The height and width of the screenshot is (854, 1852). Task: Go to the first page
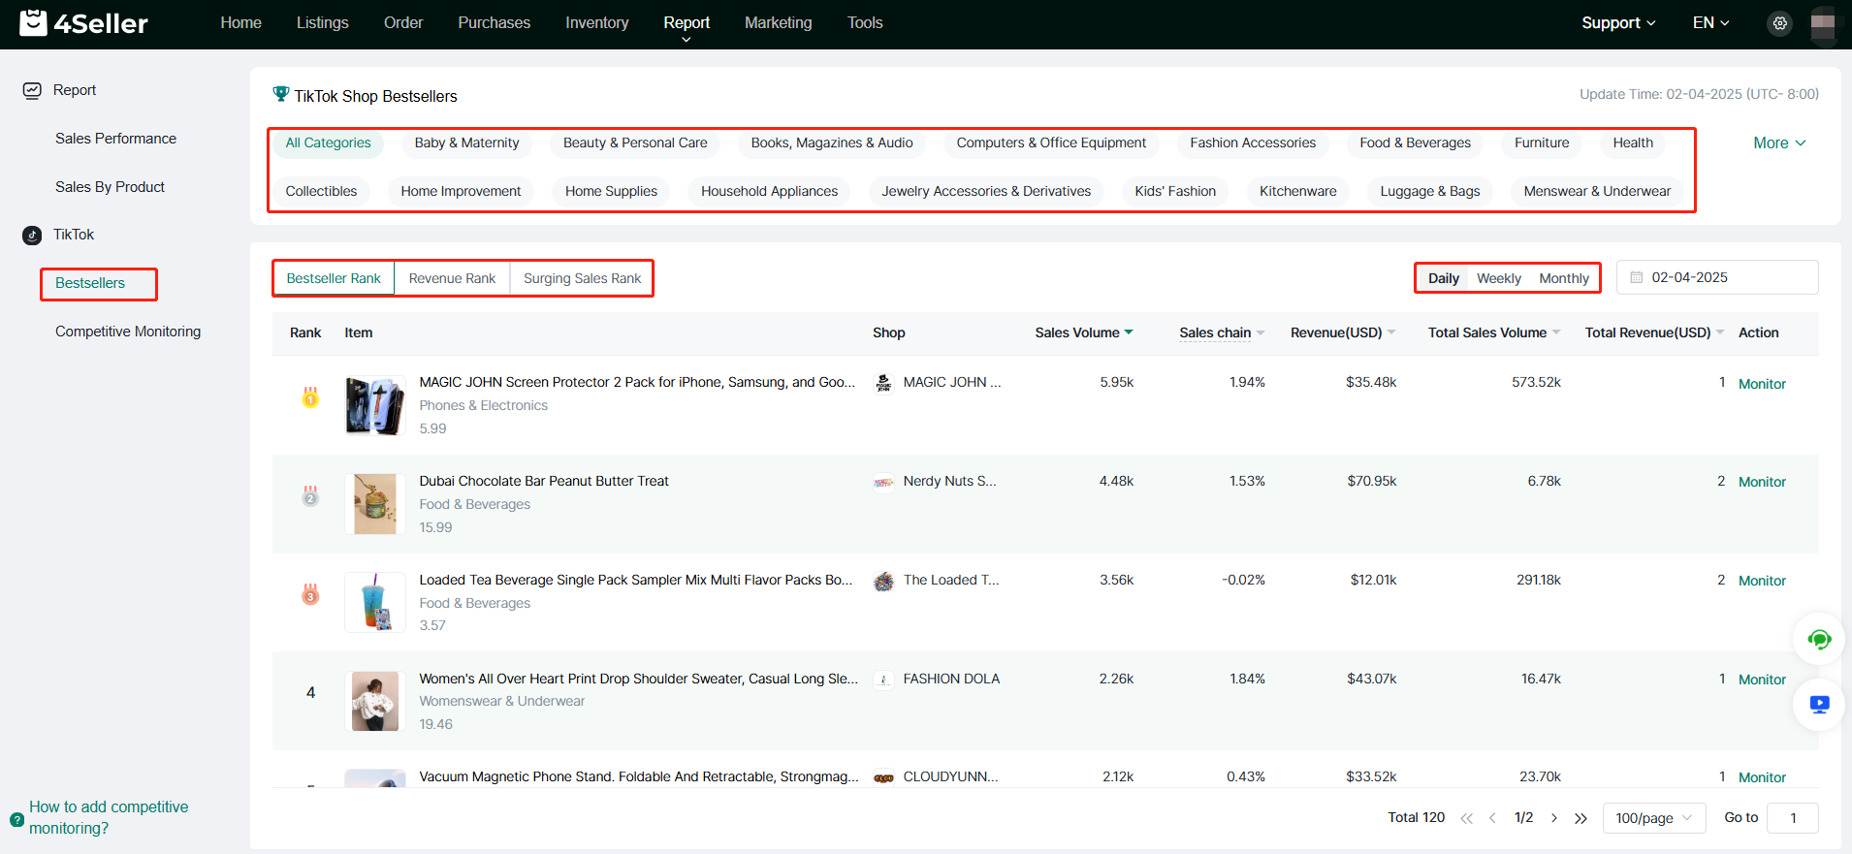click(1466, 818)
